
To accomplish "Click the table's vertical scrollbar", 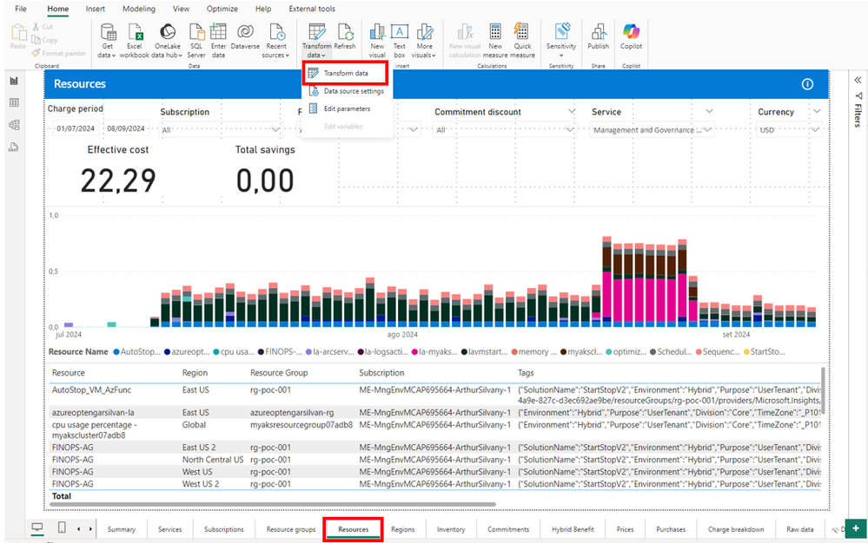I will 823,390.
